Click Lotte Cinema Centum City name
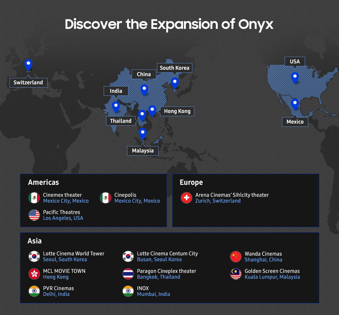The image size is (339, 315). point(167,253)
